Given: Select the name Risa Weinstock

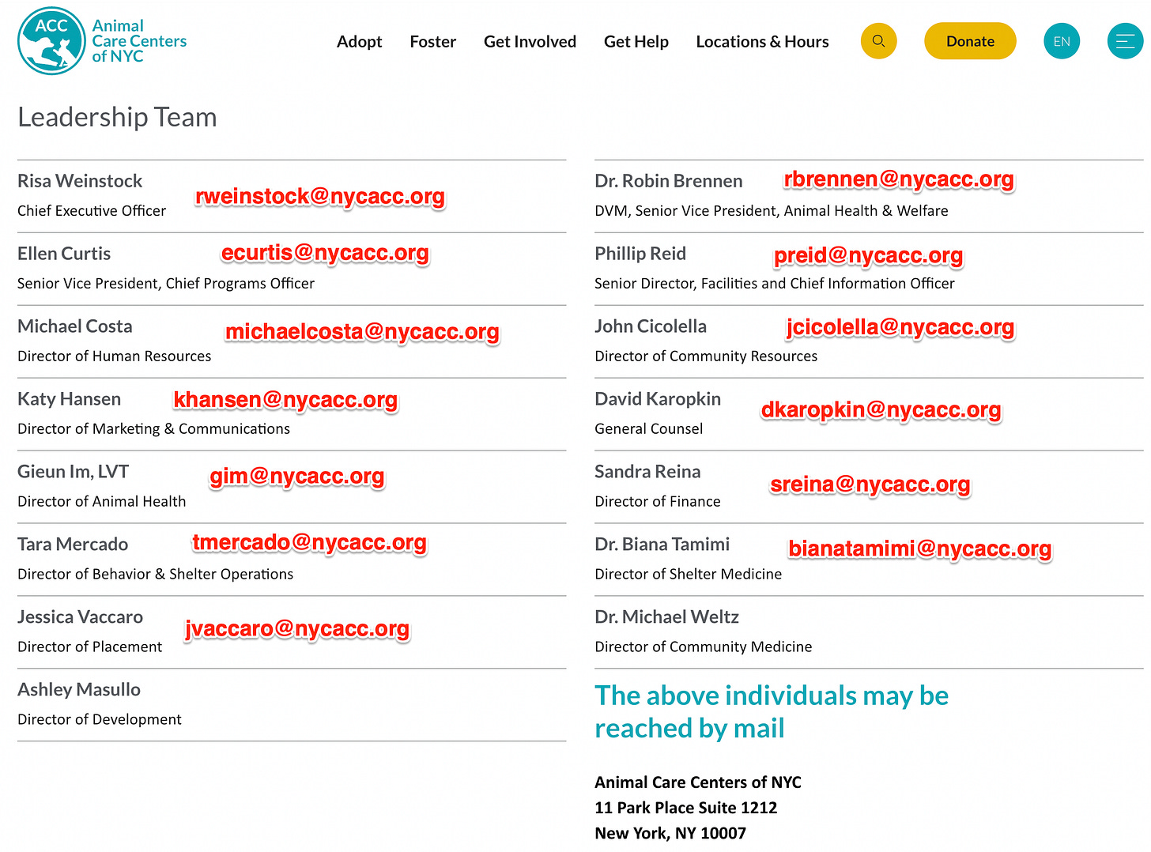Looking at the screenshot, I should click(80, 181).
